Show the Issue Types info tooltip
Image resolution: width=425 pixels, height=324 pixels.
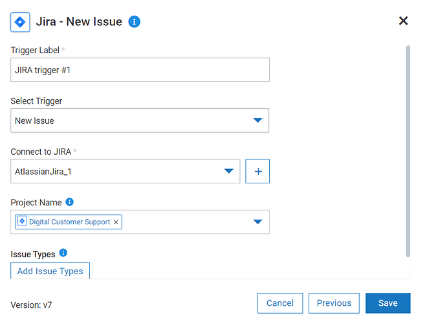pyautogui.click(x=63, y=253)
